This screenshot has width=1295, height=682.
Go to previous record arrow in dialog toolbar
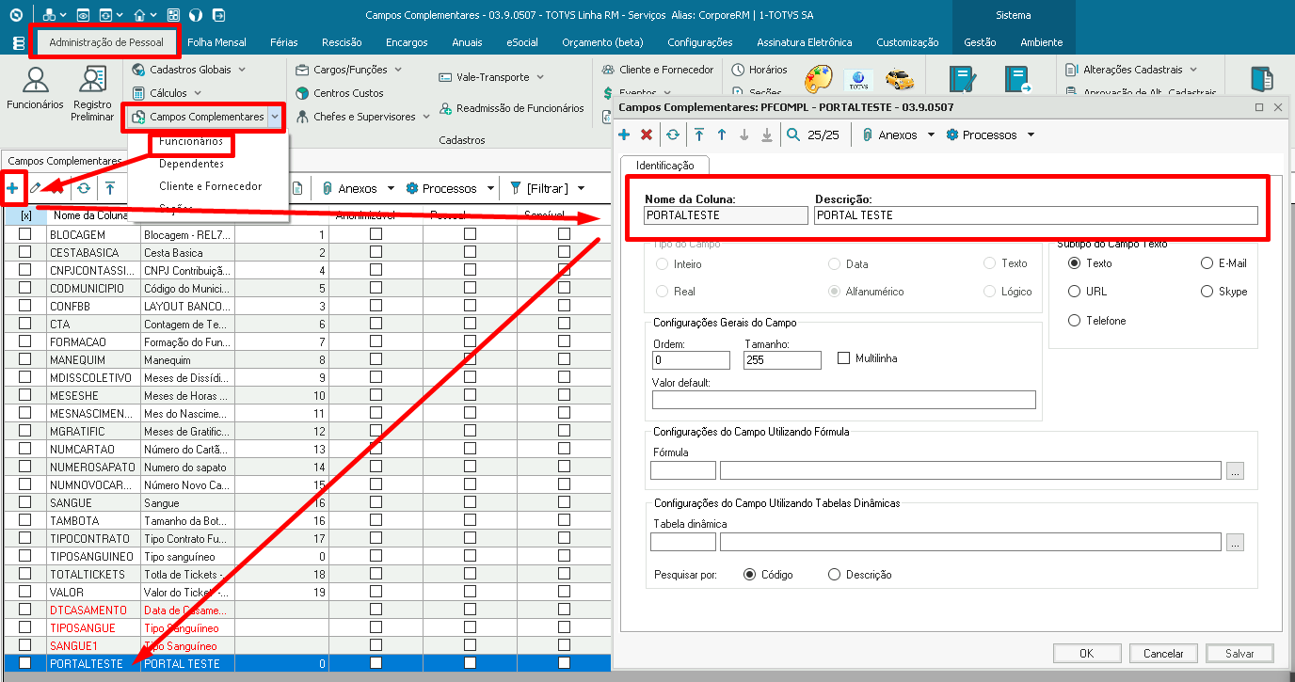click(x=722, y=135)
